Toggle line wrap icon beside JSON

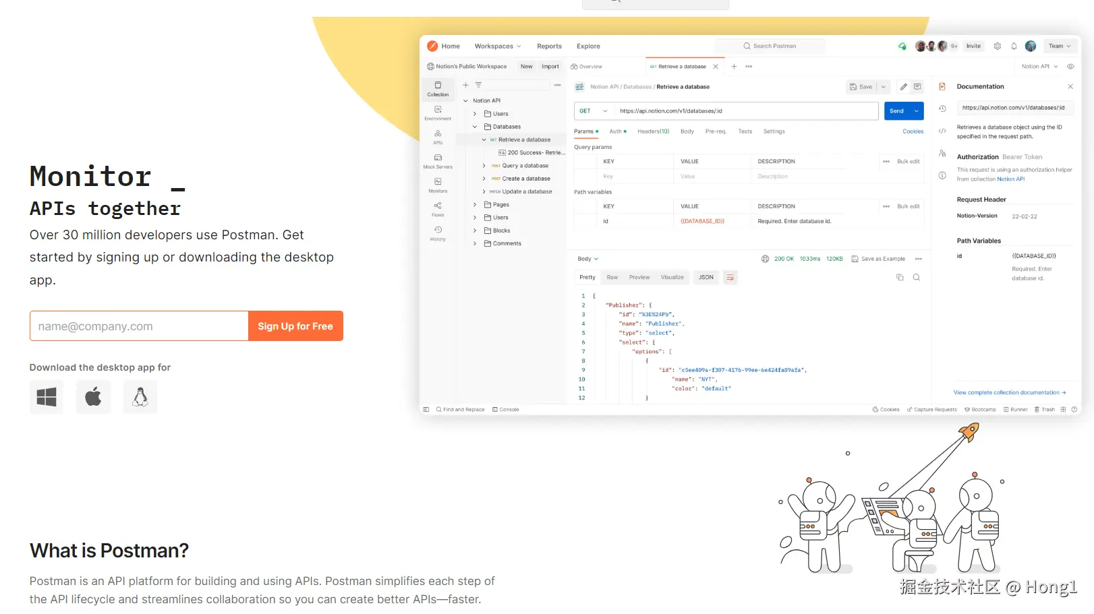click(730, 277)
